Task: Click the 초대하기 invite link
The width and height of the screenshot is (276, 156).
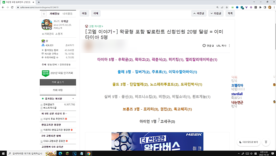Action: (x=70, y=45)
